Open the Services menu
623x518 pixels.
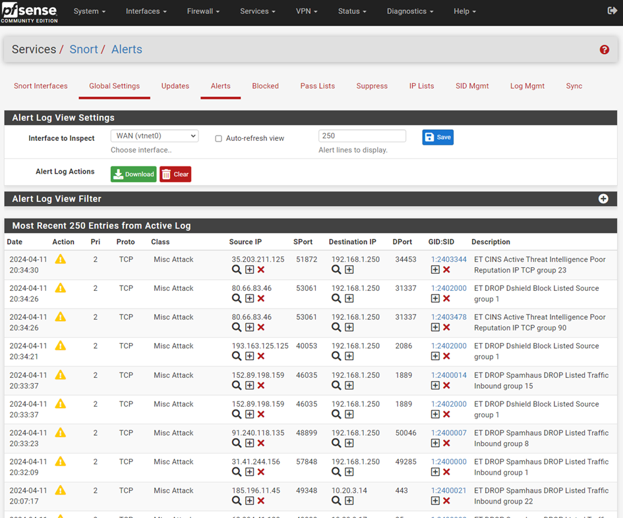pyautogui.click(x=258, y=11)
